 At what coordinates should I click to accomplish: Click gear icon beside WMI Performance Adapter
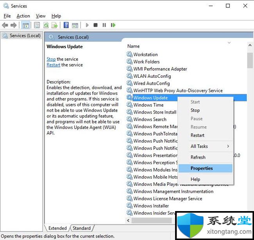pos(129,69)
